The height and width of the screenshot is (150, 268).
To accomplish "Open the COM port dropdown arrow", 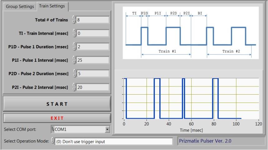I will click(x=107, y=129).
